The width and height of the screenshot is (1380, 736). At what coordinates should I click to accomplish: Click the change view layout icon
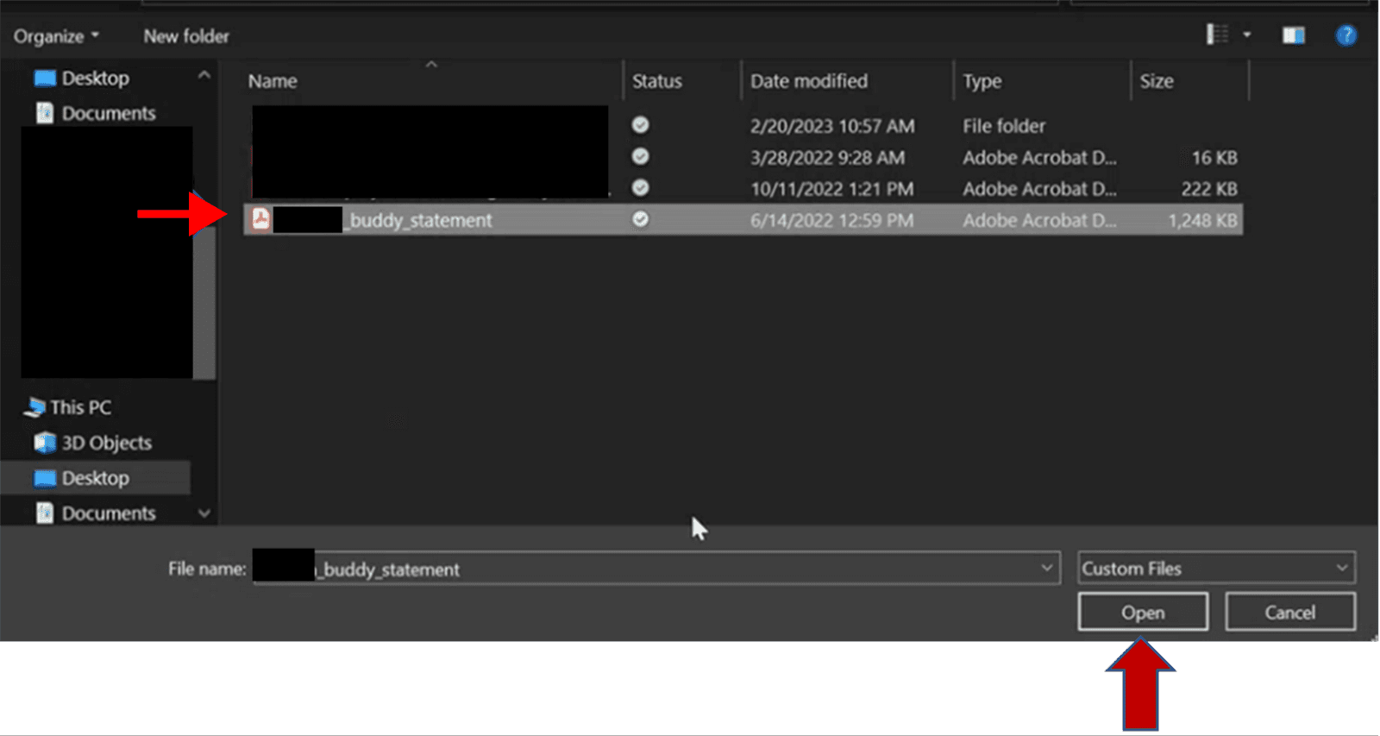point(1217,35)
